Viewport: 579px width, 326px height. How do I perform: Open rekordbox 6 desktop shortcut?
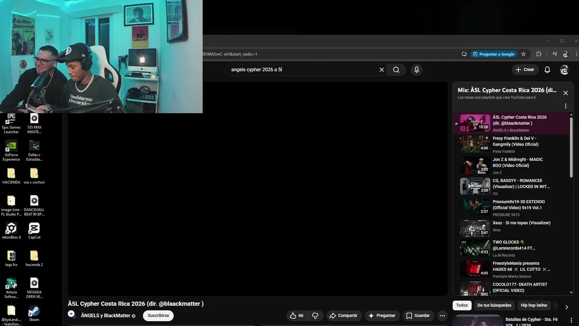pos(11,231)
